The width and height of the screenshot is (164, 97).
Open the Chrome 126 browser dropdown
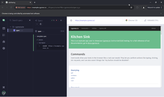pos(132,21)
